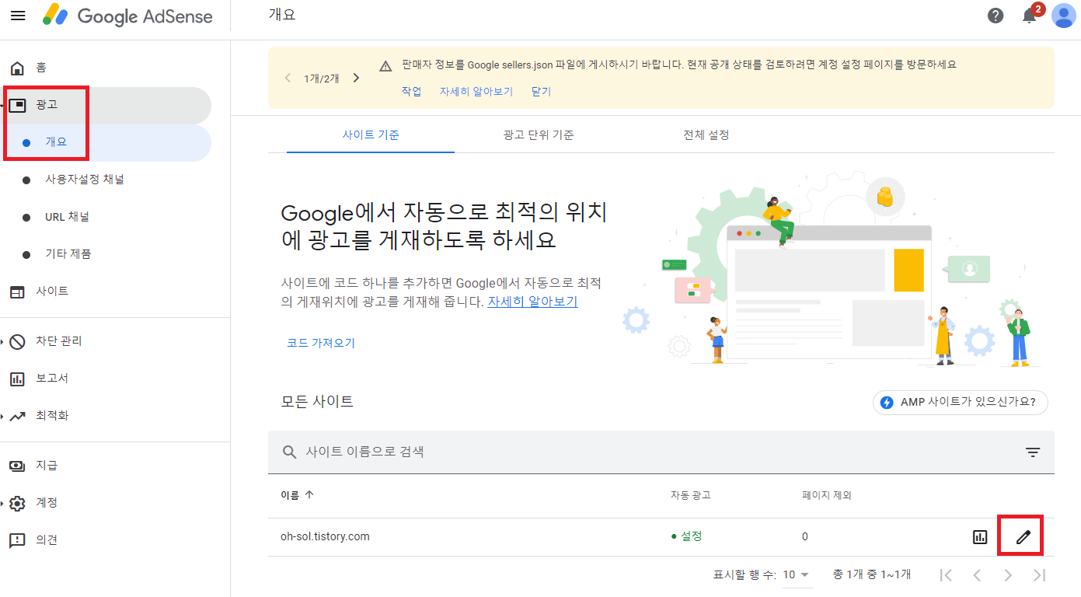Open the account avatar menu
This screenshot has width=1081, height=597.
pyautogui.click(x=1064, y=16)
